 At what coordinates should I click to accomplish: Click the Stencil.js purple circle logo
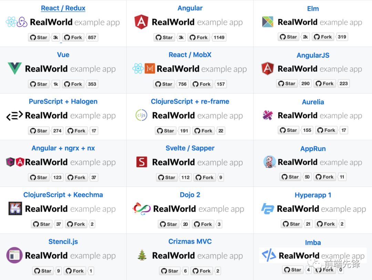(14, 255)
